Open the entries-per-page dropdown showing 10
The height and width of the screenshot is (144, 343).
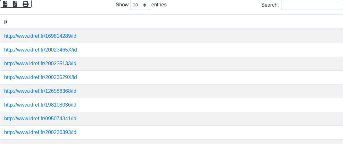pos(140,5)
